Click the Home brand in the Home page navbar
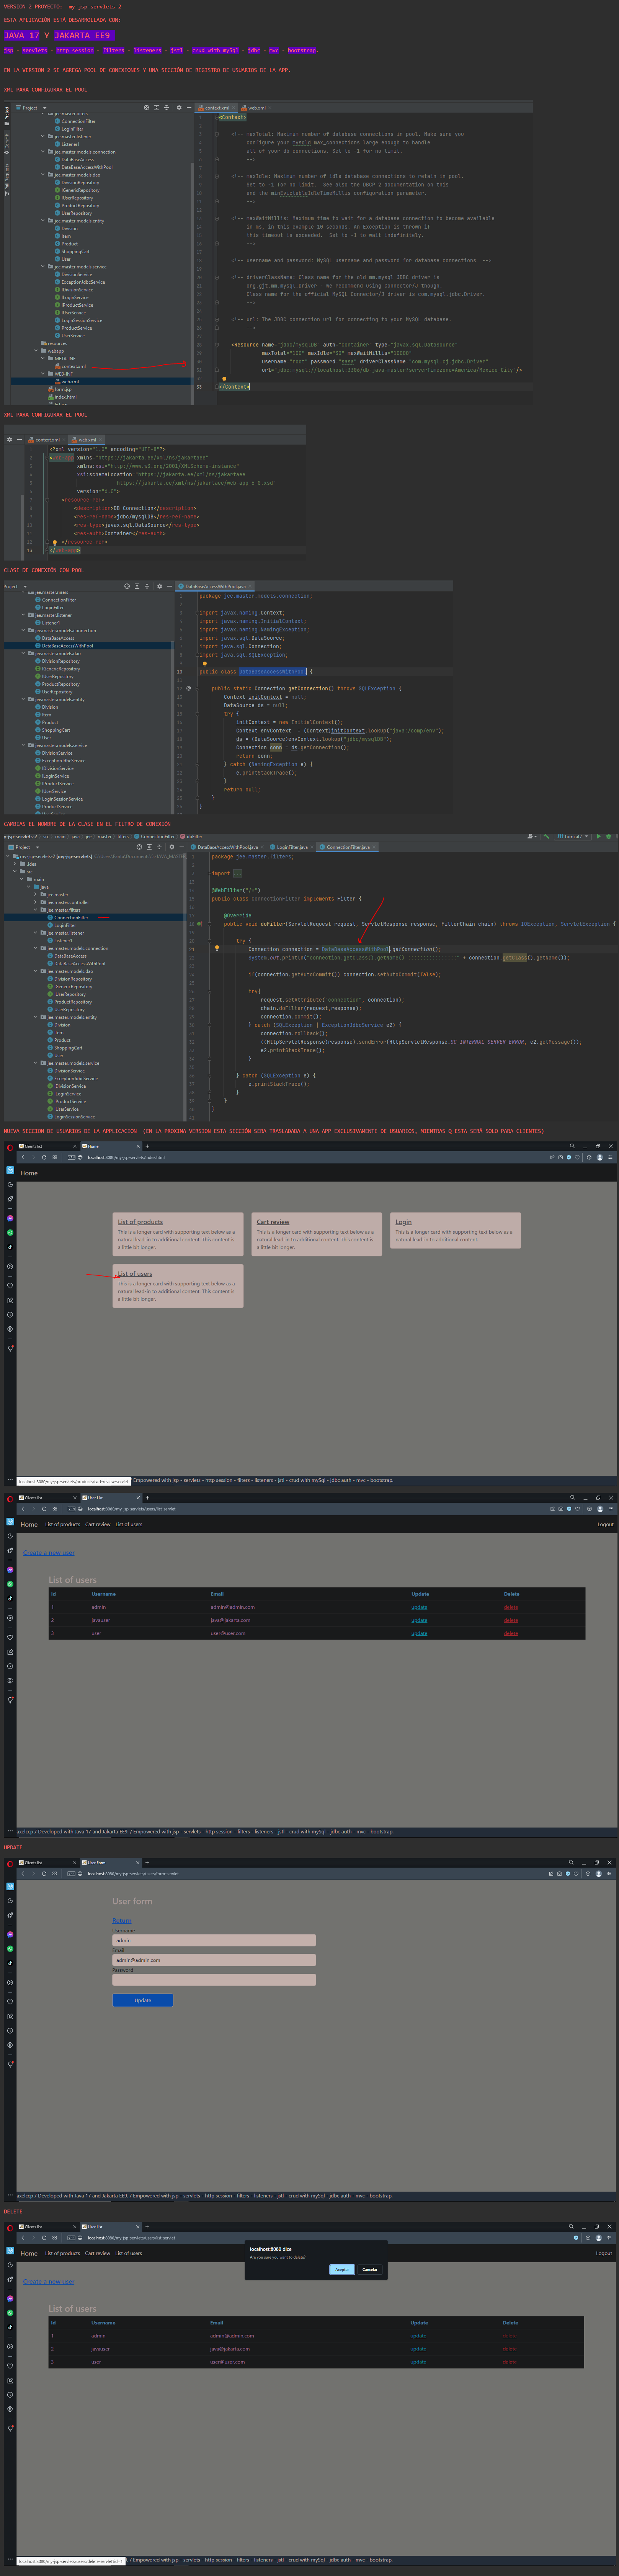This screenshot has width=619, height=2576. (x=29, y=1173)
